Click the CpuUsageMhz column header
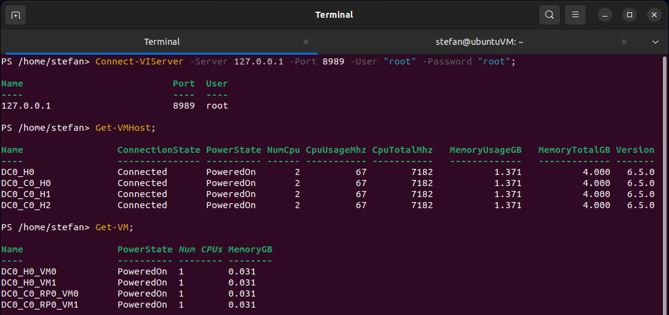669x315 pixels. click(336, 150)
